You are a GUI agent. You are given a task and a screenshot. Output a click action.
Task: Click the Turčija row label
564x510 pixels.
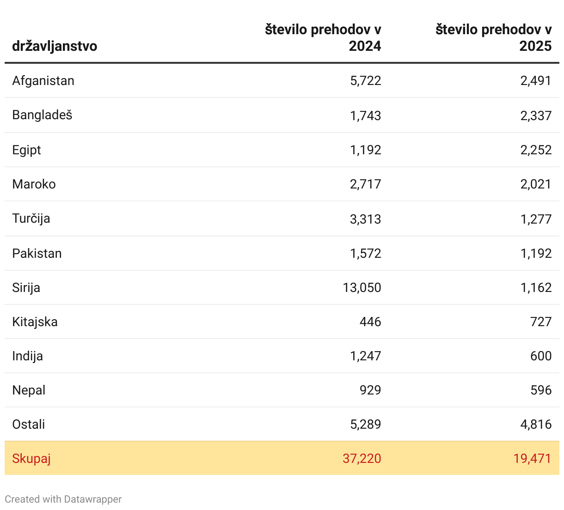(x=31, y=219)
